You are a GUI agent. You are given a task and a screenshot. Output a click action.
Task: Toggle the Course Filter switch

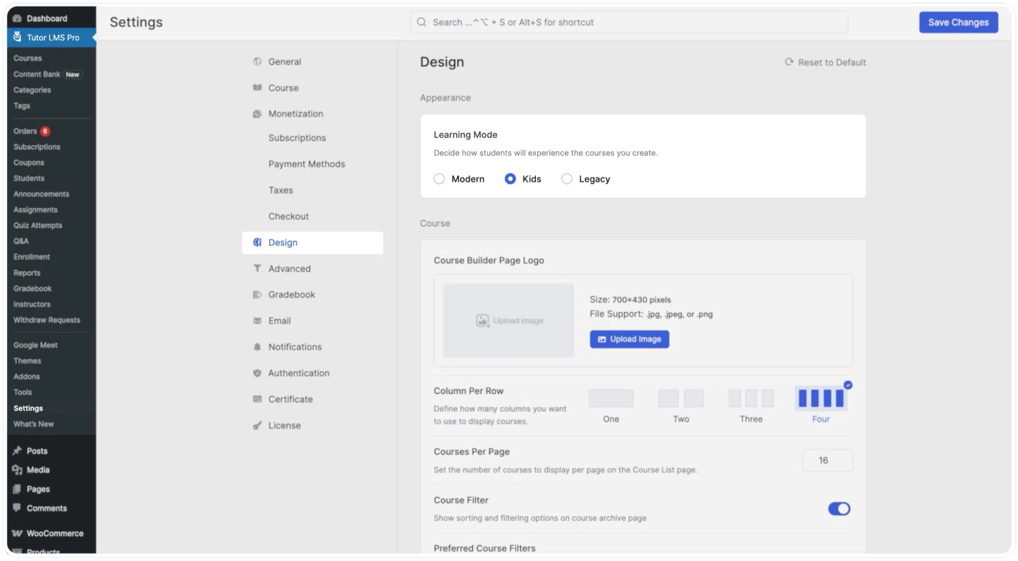pyautogui.click(x=839, y=509)
